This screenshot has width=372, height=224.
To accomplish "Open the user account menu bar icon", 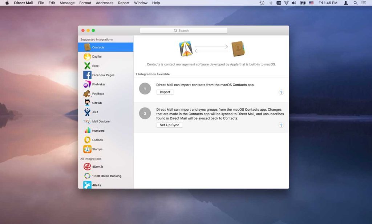I will point(346,3).
